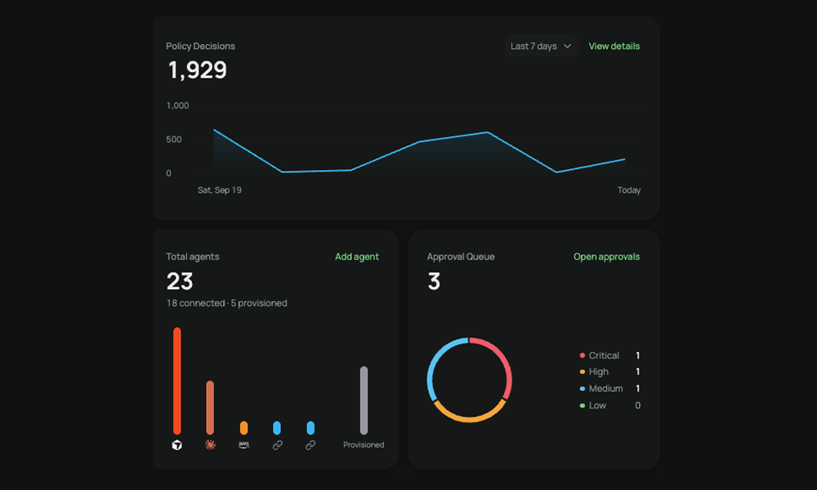Open View details for Policy Decisions
The height and width of the screenshot is (490, 817).
click(x=614, y=47)
